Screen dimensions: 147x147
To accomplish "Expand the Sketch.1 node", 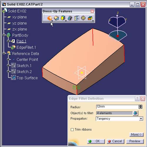I will [x=8, y=65].
